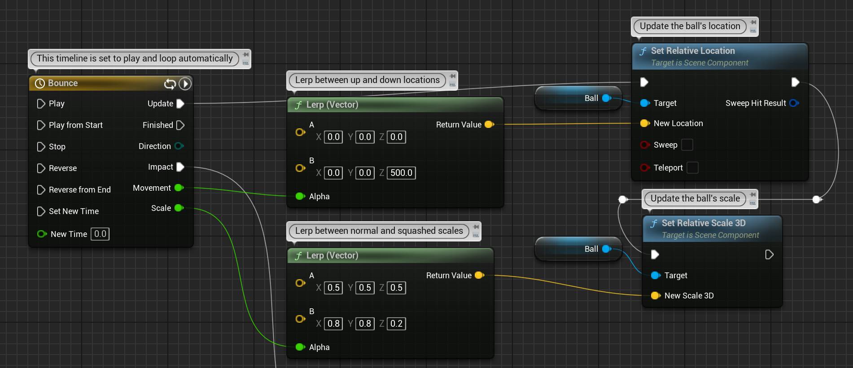
Task: Click the clock icon on Bounce node
Action: [40, 83]
